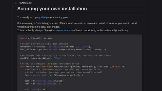
Task: Follow the minimal example link
Action: 64,30
